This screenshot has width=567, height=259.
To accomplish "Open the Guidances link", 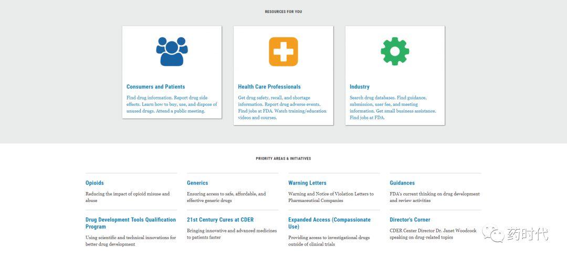I will click(x=402, y=183).
